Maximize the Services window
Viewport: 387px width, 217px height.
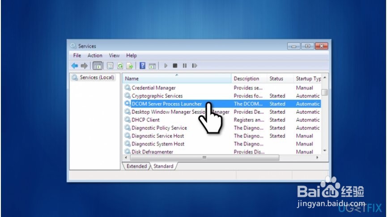(x=307, y=46)
